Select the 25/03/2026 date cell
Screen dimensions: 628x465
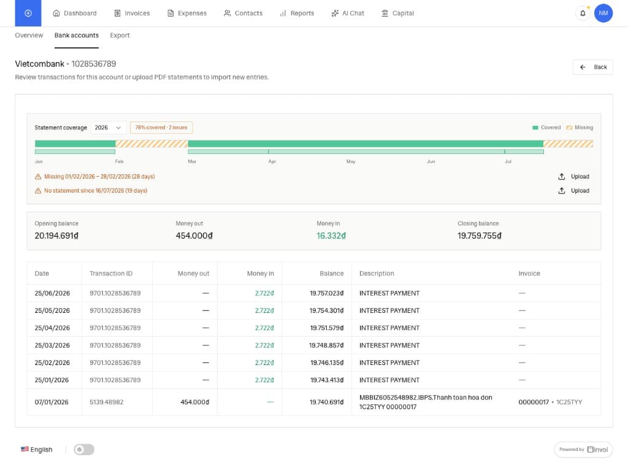point(52,345)
